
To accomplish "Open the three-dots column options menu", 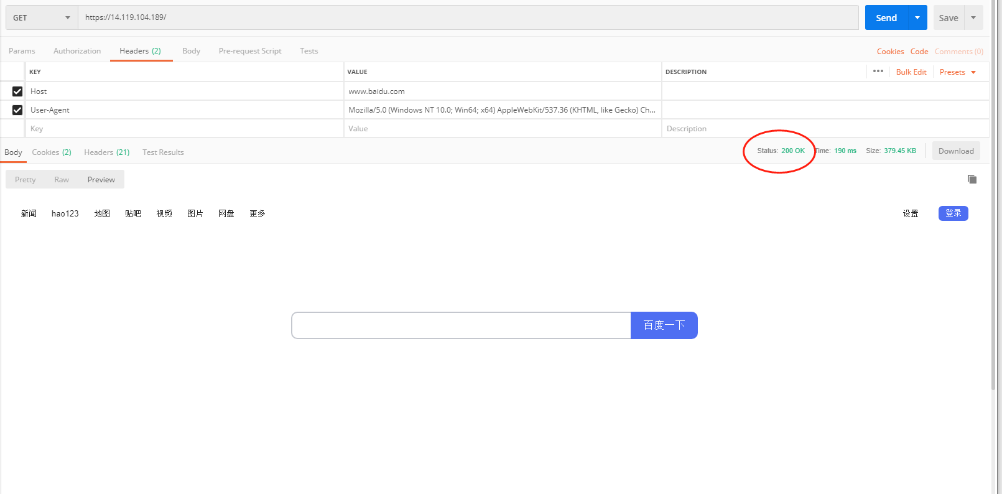I will pos(878,72).
